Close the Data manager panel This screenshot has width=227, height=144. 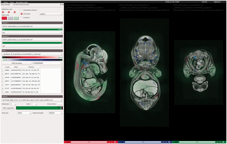pos(62,5)
